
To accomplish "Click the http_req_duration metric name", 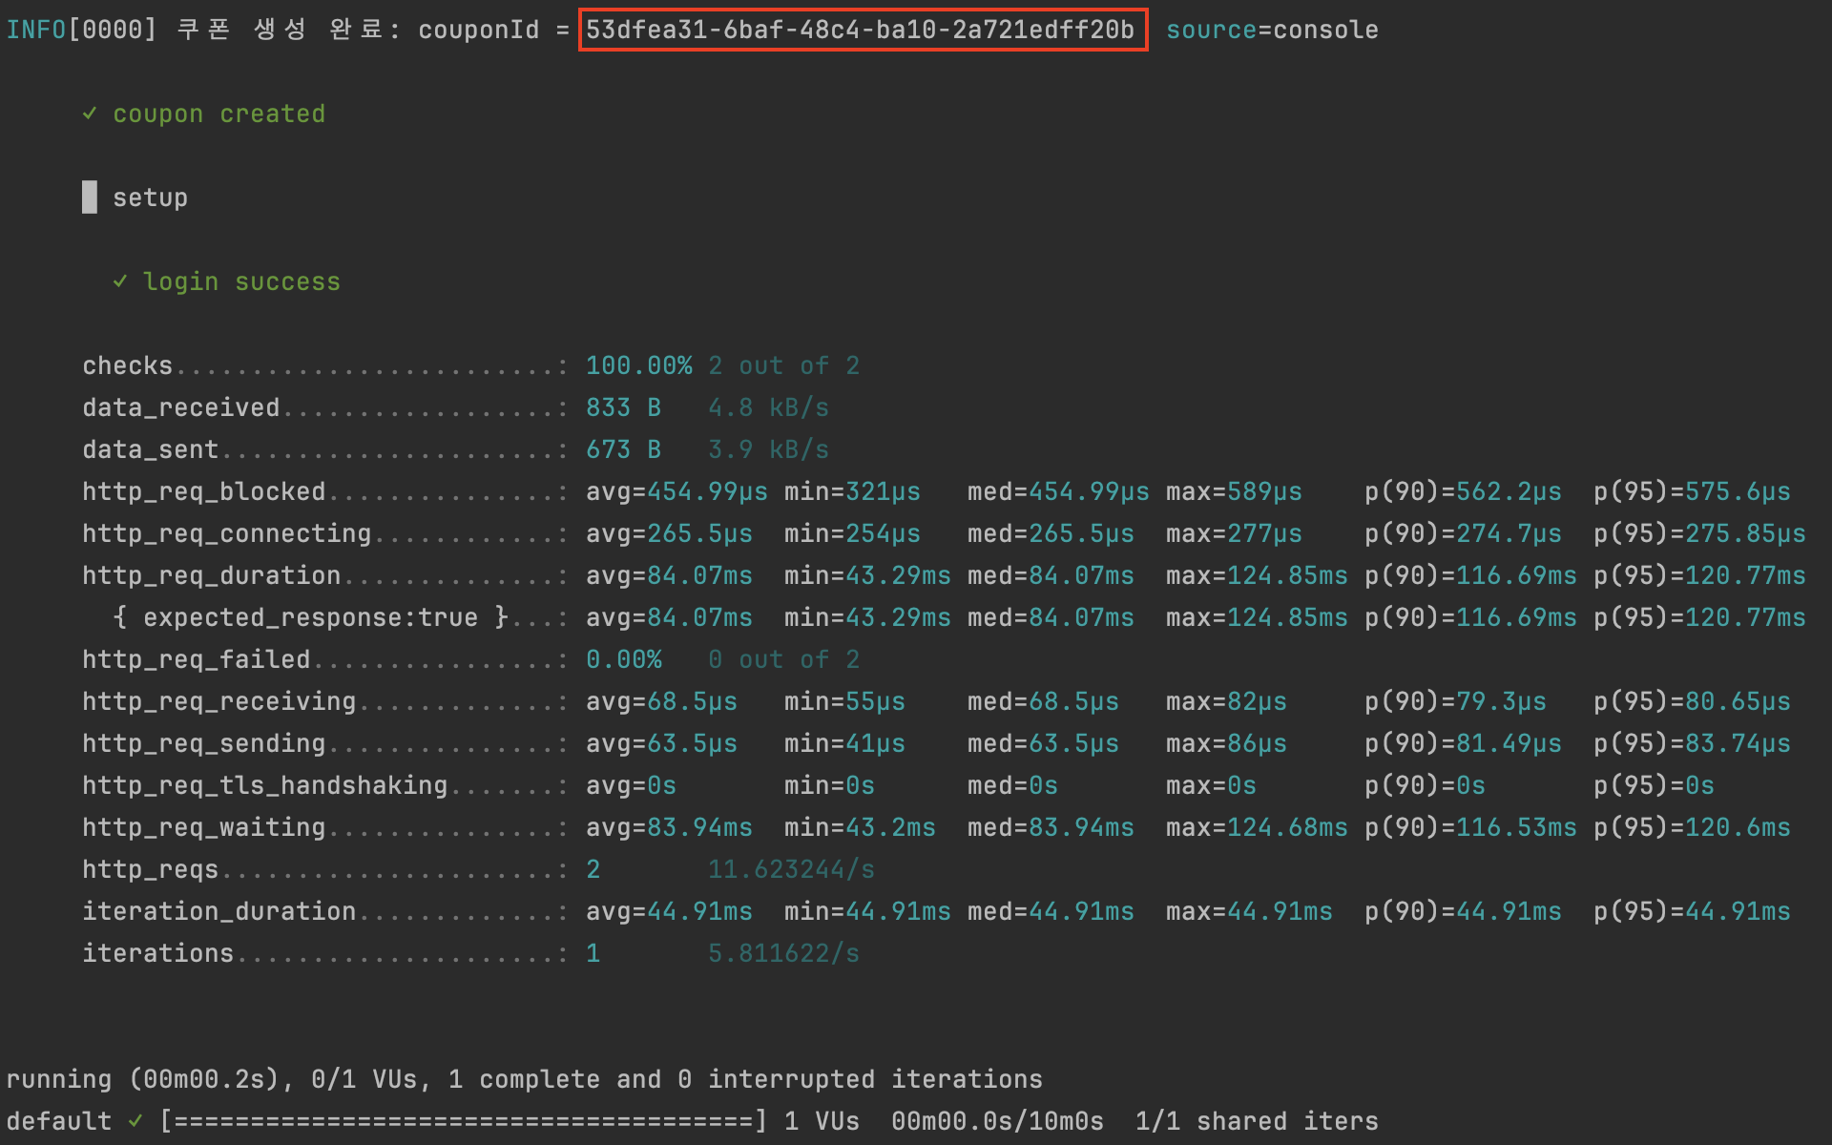I will (x=211, y=575).
